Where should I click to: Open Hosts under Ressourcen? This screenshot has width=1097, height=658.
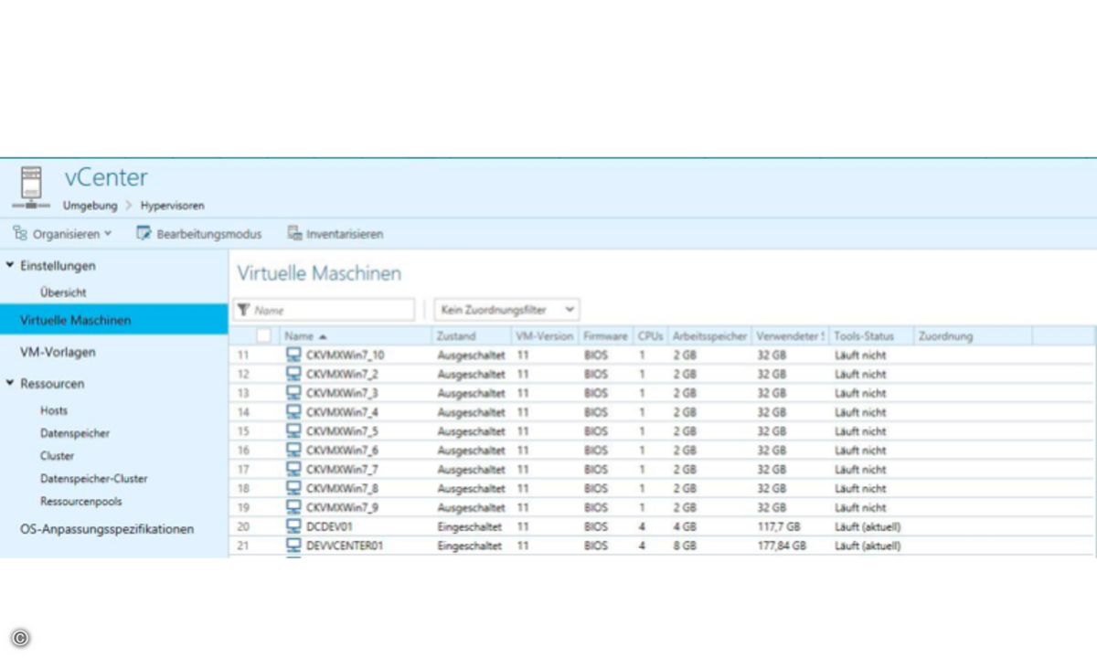click(x=54, y=411)
